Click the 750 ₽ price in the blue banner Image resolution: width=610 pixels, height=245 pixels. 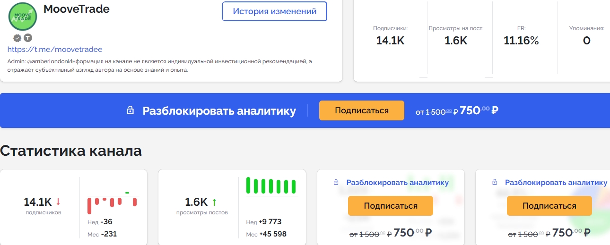pos(479,110)
